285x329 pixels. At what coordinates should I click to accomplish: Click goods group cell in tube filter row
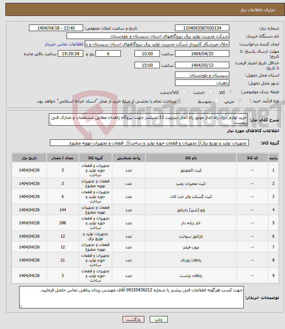[x=95, y=247]
